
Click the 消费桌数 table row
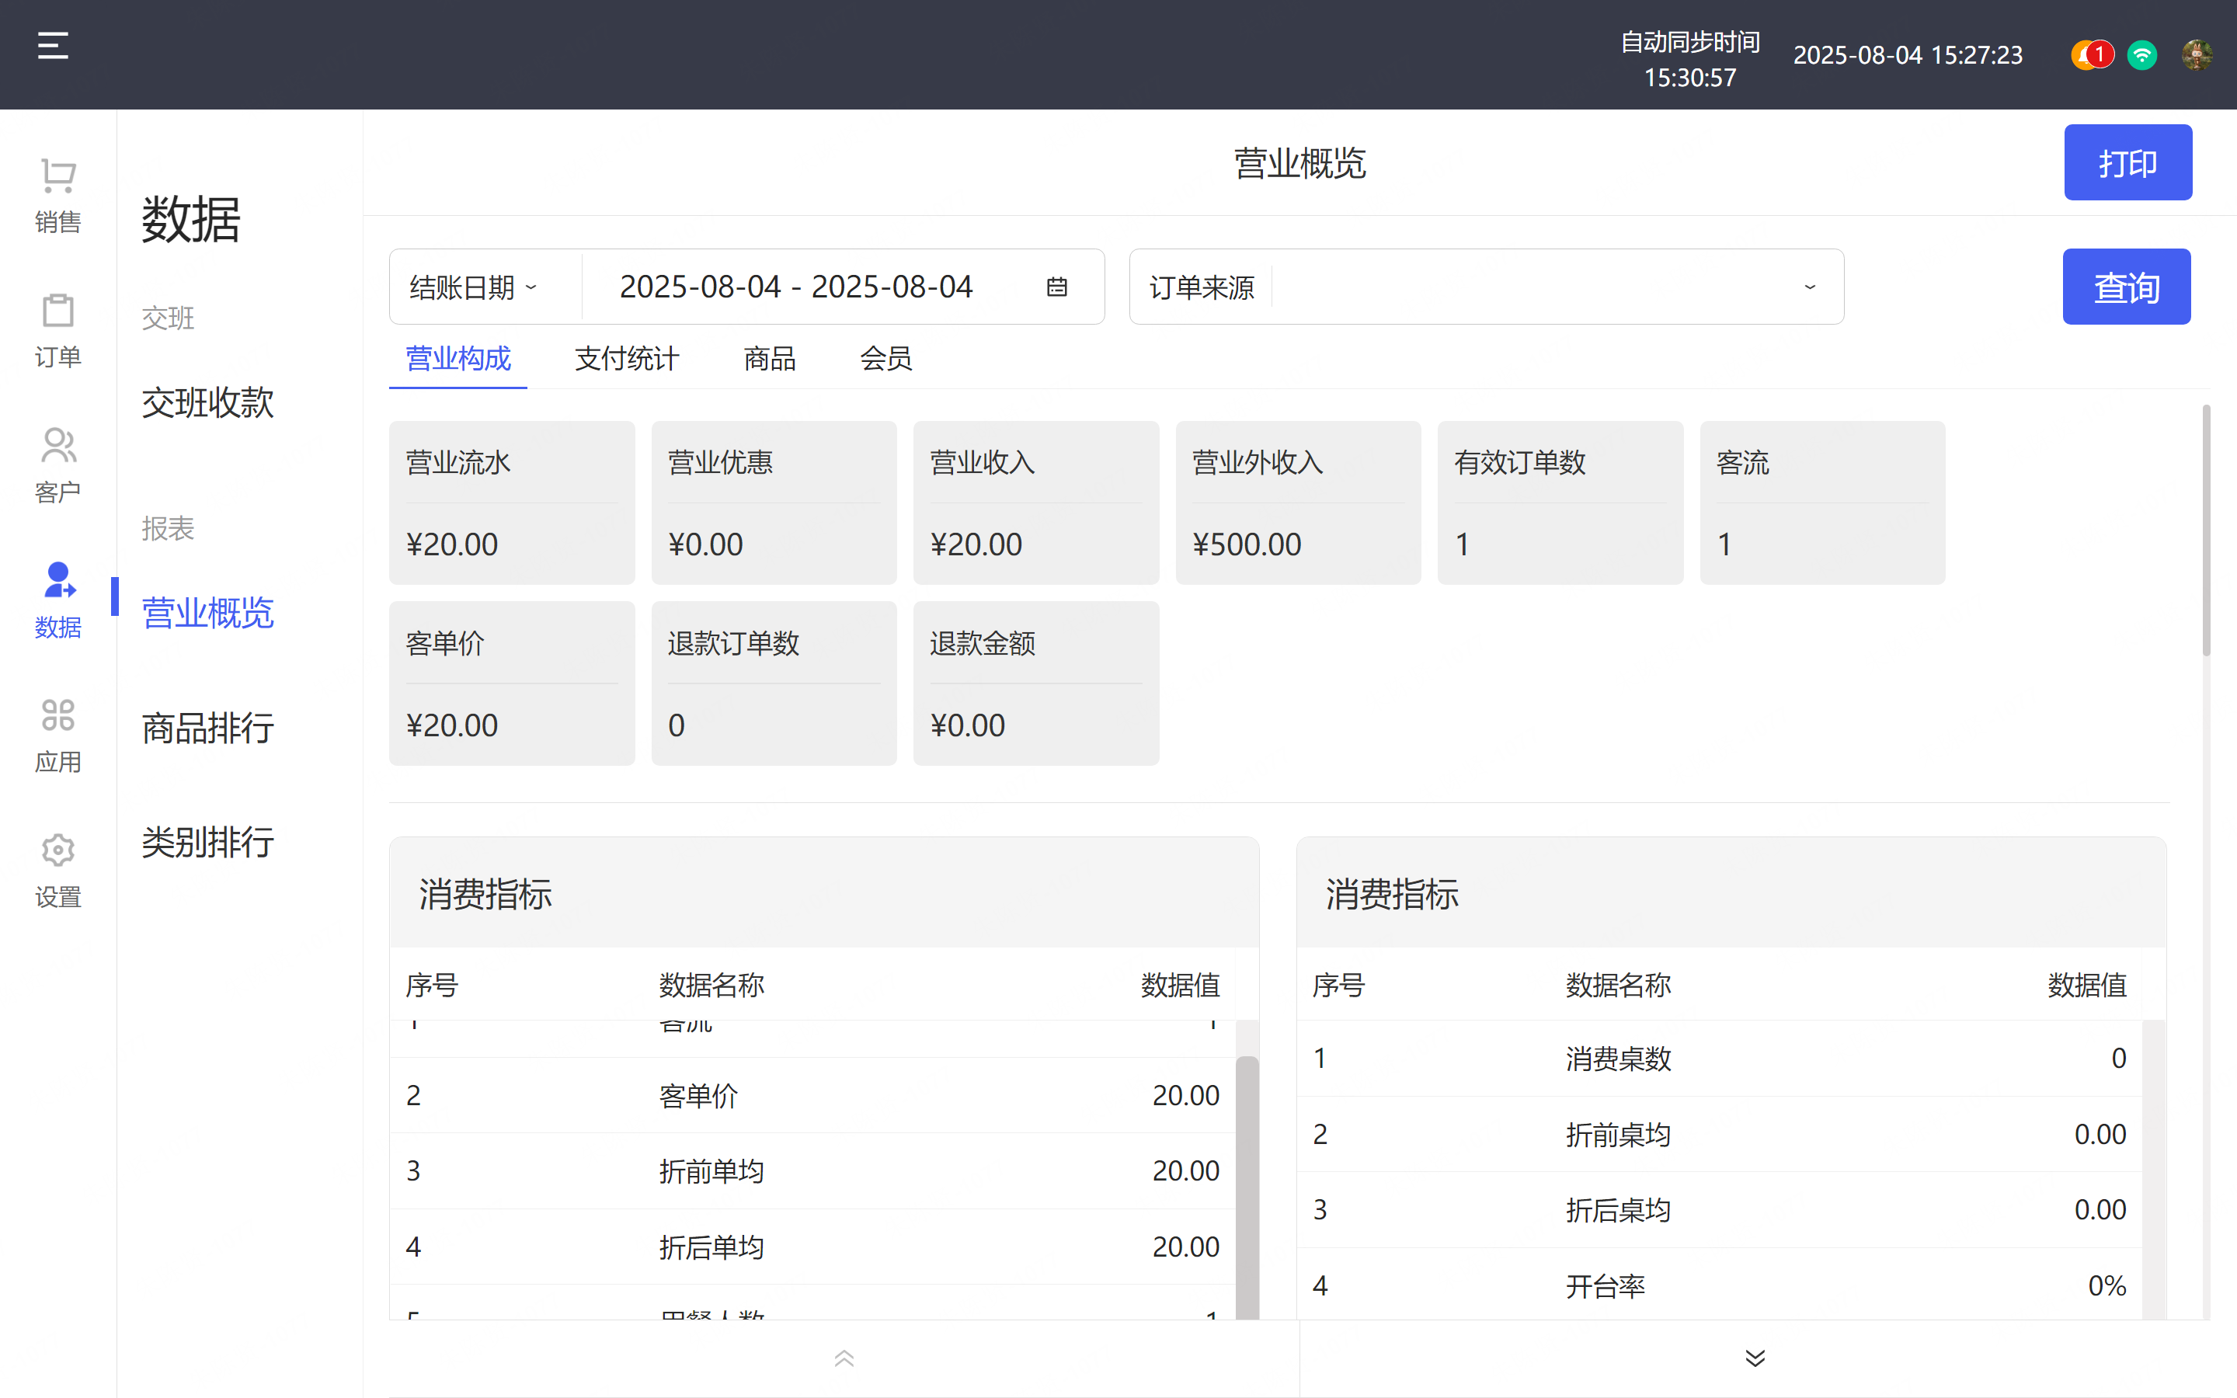(x=1720, y=1058)
